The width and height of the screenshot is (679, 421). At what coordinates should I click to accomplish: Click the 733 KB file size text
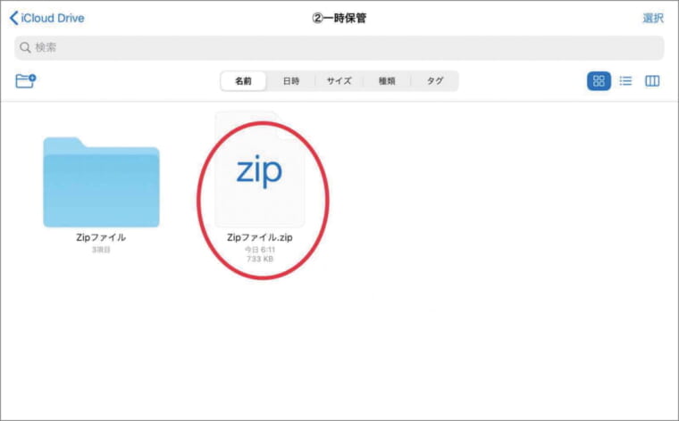click(259, 259)
